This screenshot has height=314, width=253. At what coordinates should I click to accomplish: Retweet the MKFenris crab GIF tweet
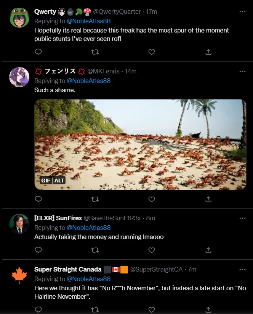[x=95, y=199]
